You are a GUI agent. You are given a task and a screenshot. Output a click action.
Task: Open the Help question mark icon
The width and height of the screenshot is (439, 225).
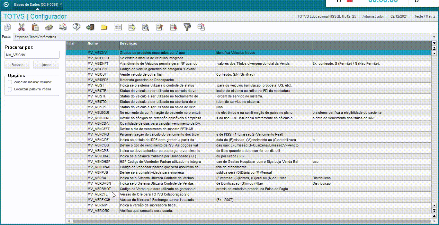coord(76,27)
